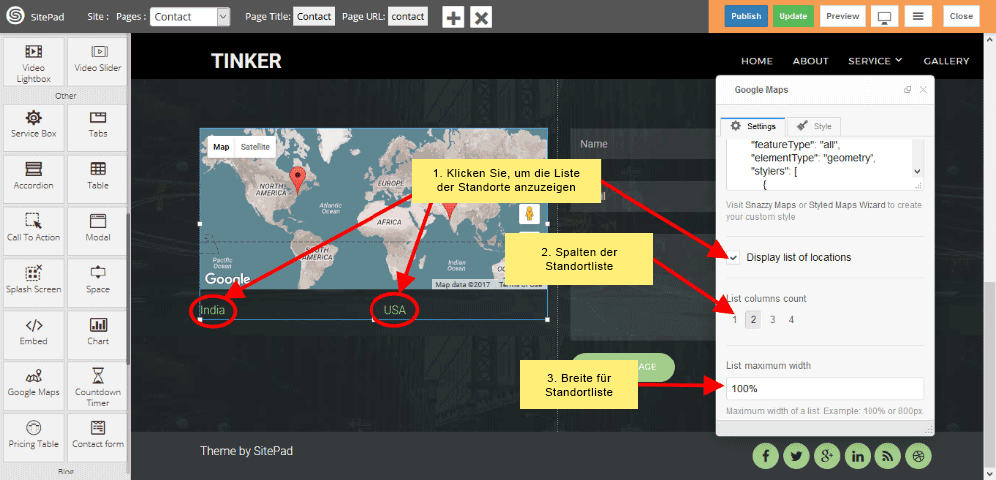Add the Video Lightbox widget
The image size is (996, 480).
pyautogui.click(x=33, y=62)
